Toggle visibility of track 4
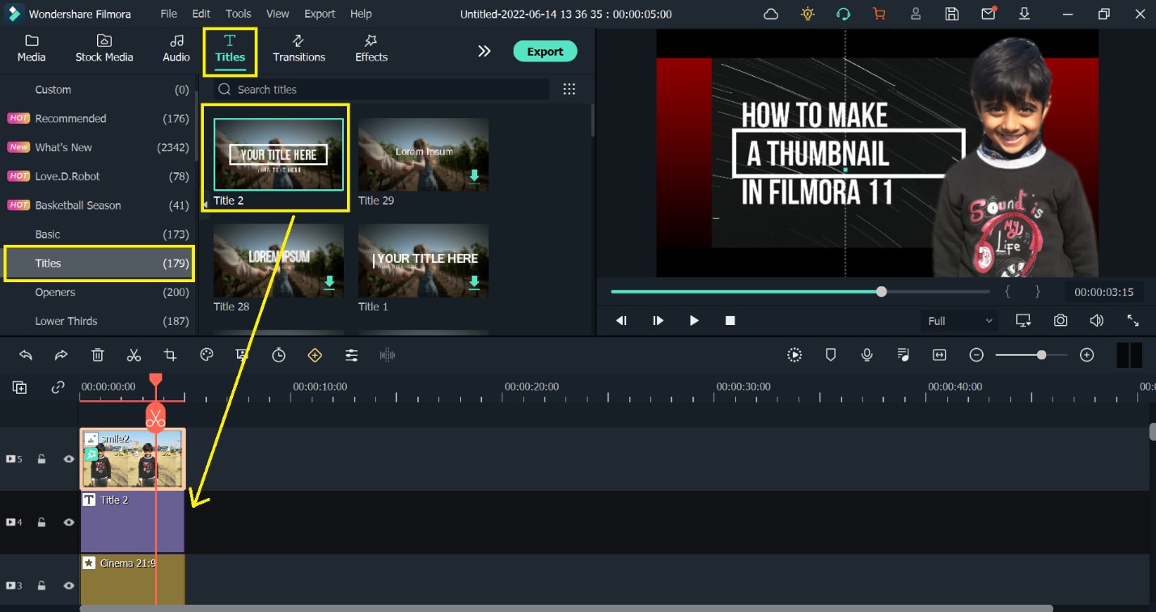Image resolution: width=1156 pixels, height=612 pixels. 69,522
